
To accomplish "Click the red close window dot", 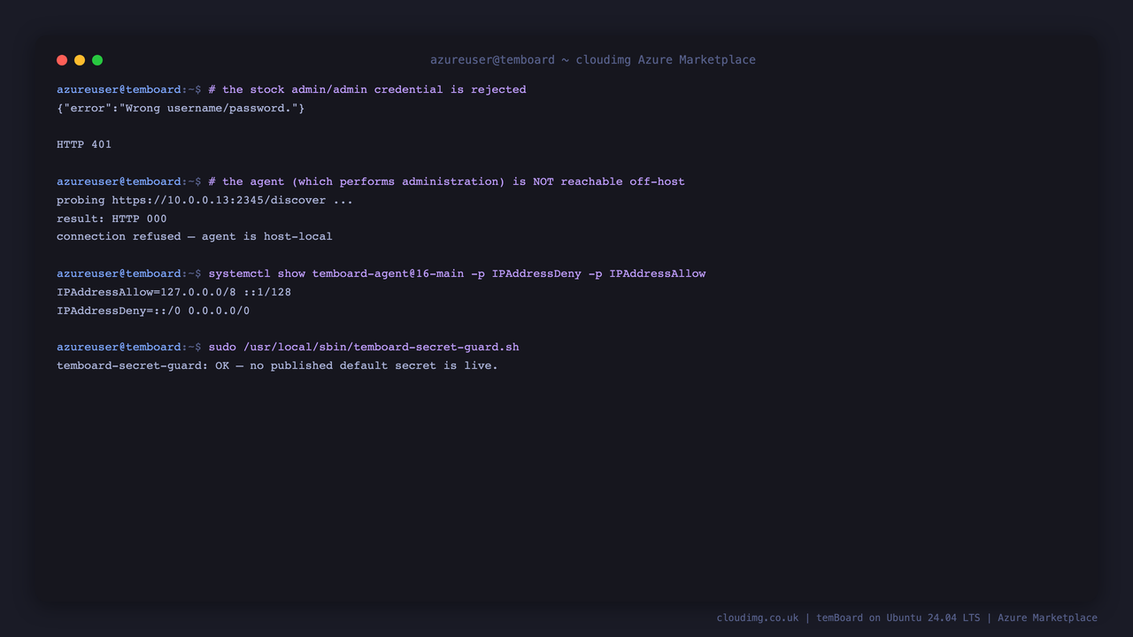I will point(62,60).
